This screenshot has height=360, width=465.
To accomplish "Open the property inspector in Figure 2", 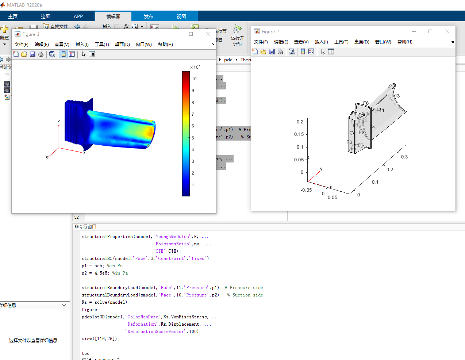I will [331, 51].
